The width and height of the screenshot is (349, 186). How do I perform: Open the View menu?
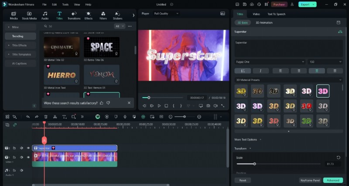point(77,4)
